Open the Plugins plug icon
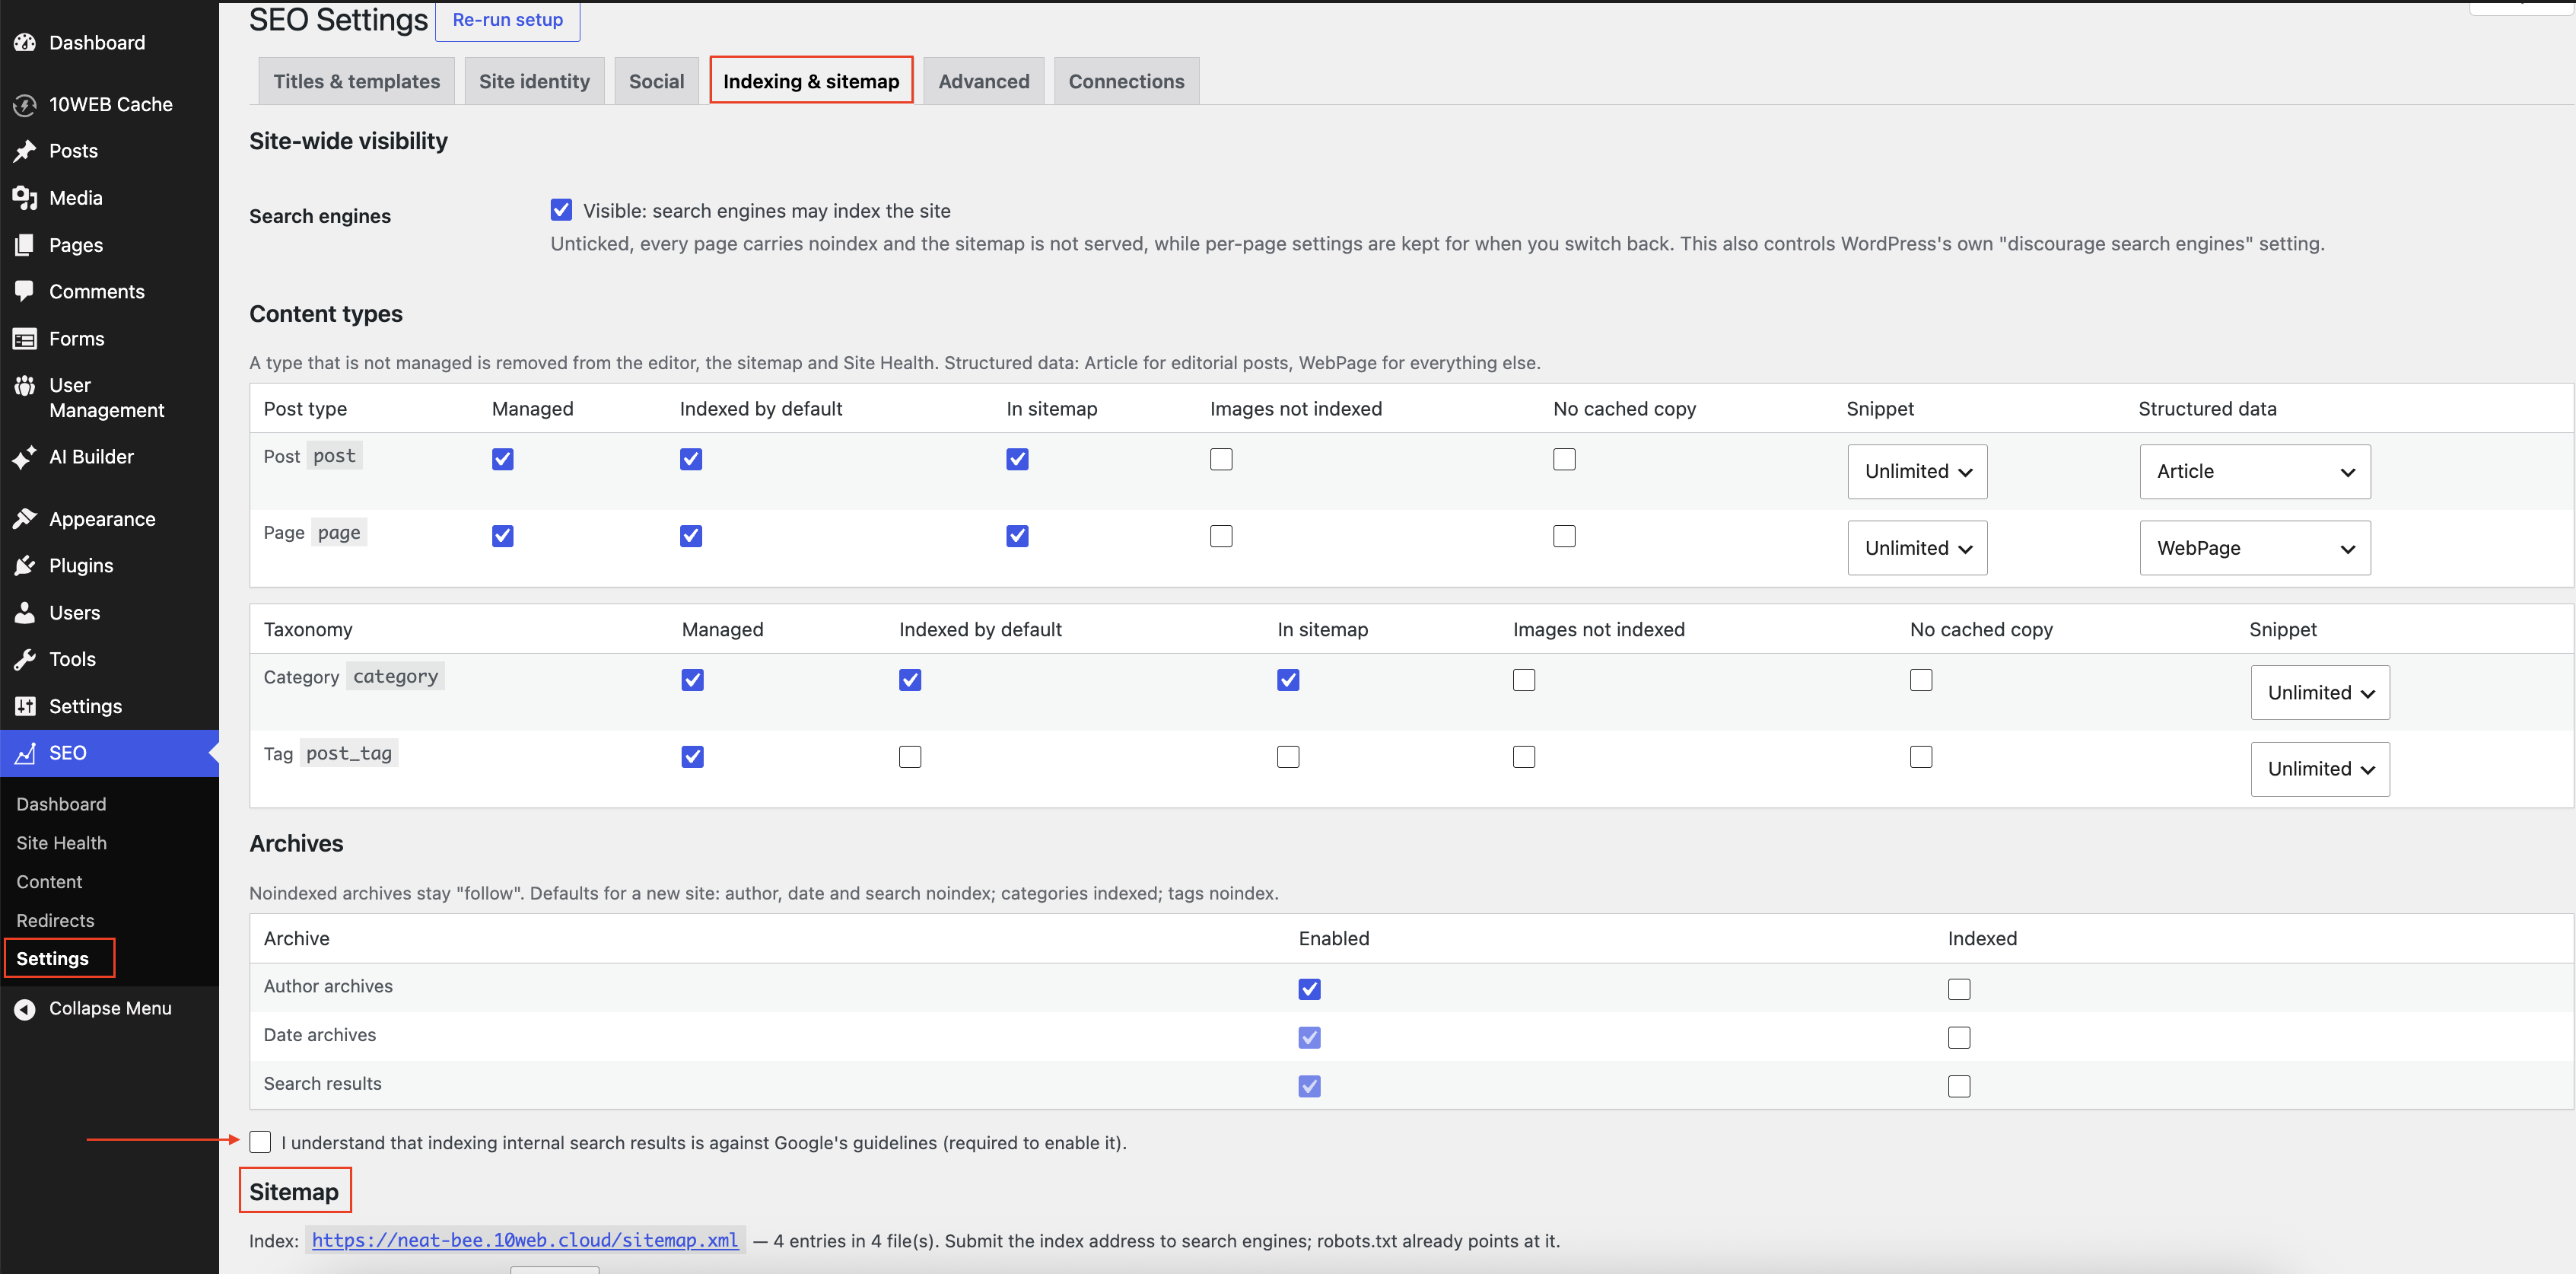 [25, 566]
